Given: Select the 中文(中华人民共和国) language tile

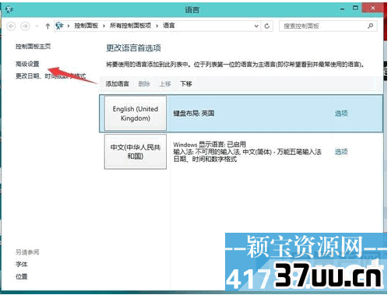Looking at the screenshot, I should click(136, 152).
